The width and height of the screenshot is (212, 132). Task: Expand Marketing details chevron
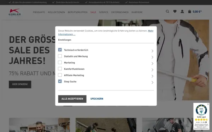tap(152, 63)
